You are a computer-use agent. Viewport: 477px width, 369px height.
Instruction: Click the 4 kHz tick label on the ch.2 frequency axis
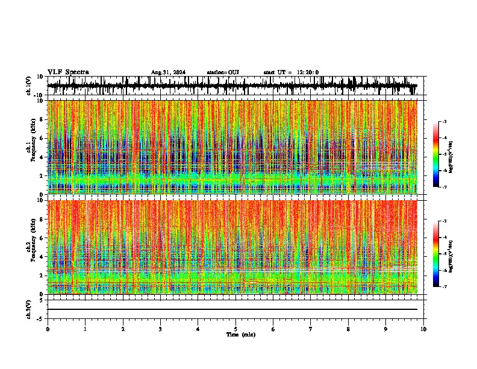pyautogui.click(x=42, y=257)
